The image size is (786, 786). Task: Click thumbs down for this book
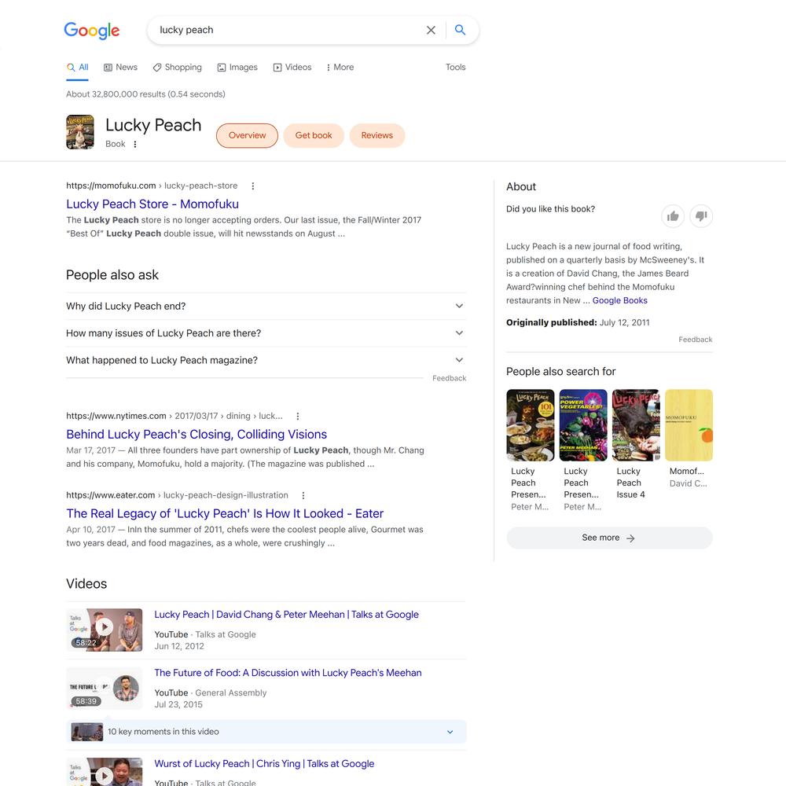[x=701, y=216]
